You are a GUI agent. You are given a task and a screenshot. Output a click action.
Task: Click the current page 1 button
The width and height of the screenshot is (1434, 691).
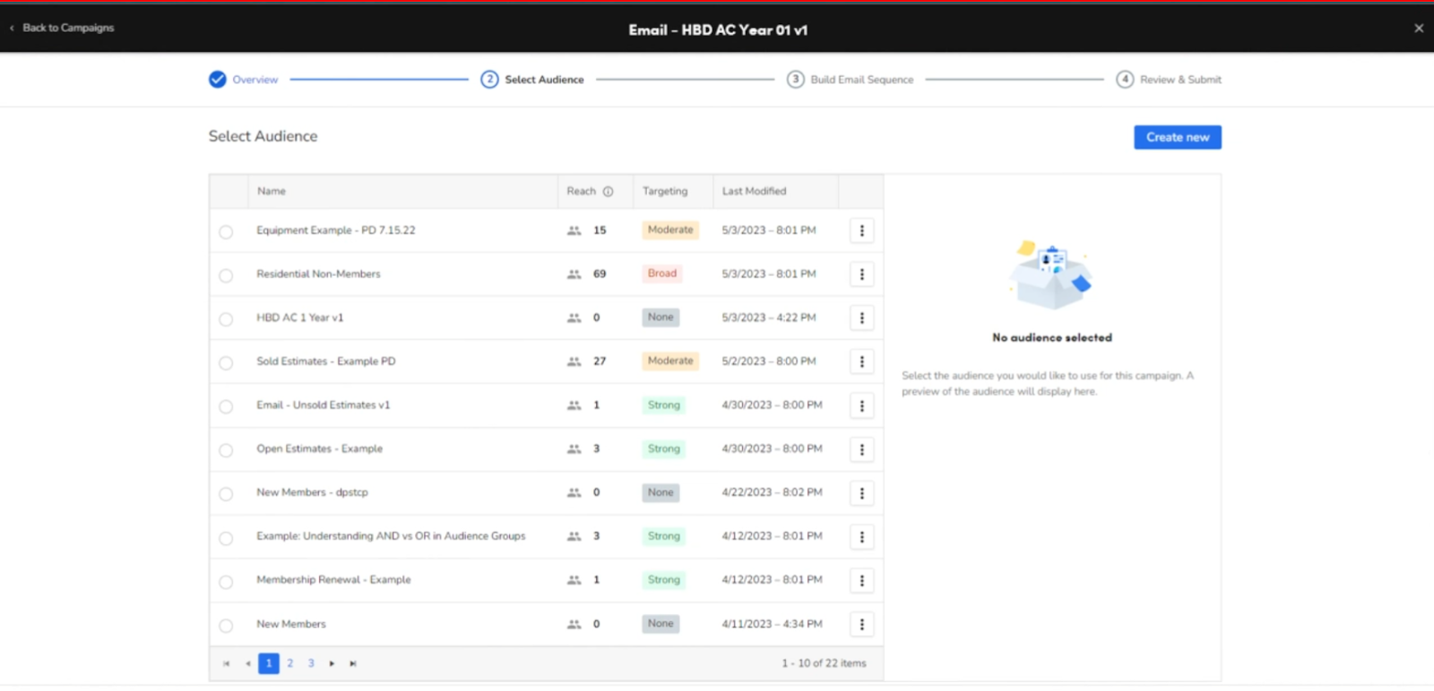point(269,663)
